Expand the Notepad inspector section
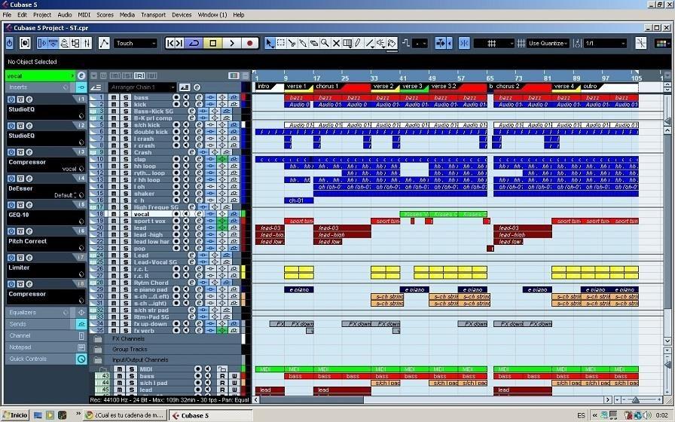Image resolution: width=675 pixels, height=422 pixels. click(46, 347)
